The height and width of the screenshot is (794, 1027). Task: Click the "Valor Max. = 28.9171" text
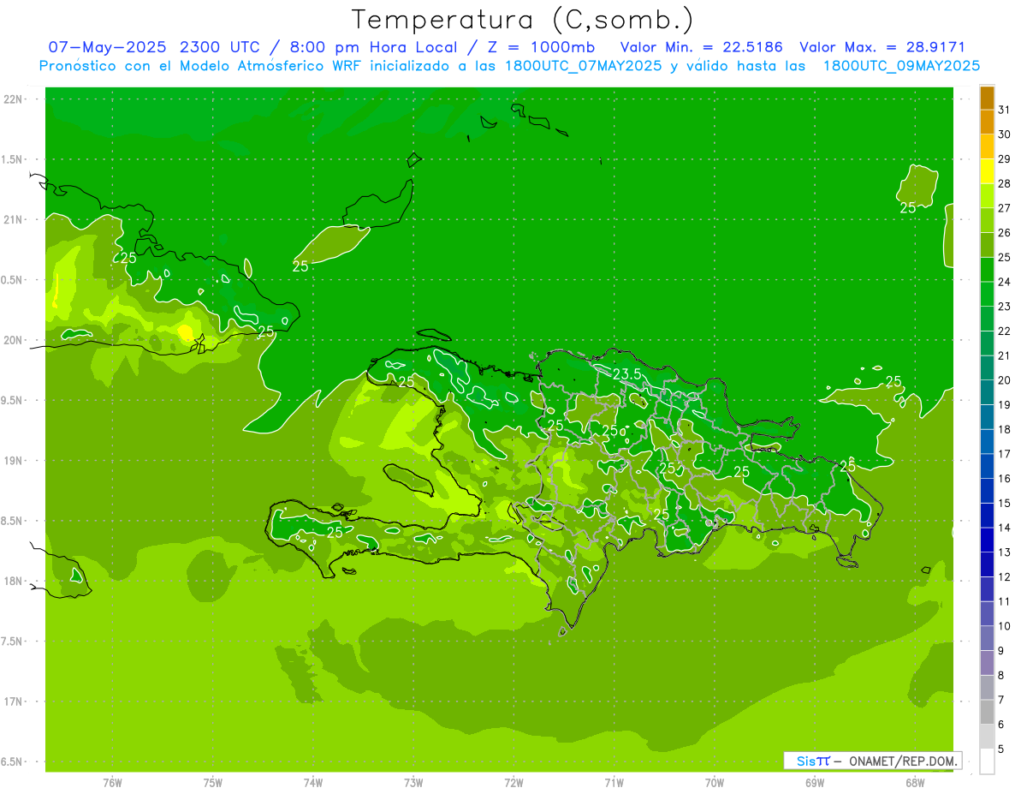pyautogui.click(x=882, y=47)
